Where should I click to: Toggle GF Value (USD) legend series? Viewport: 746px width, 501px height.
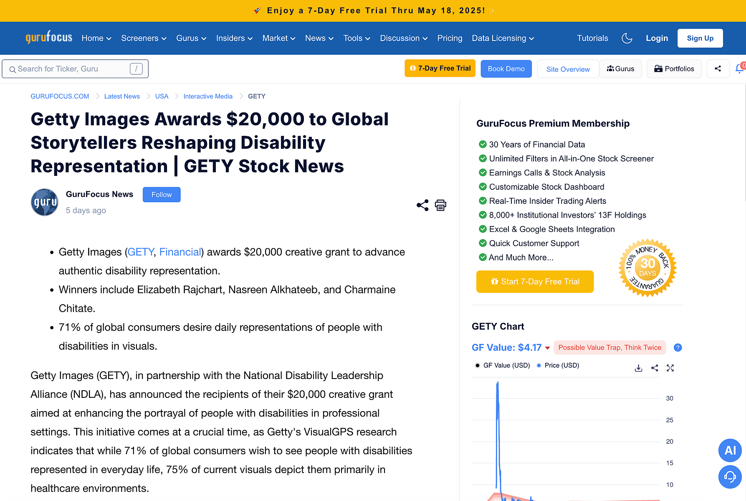pyautogui.click(x=503, y=365)
